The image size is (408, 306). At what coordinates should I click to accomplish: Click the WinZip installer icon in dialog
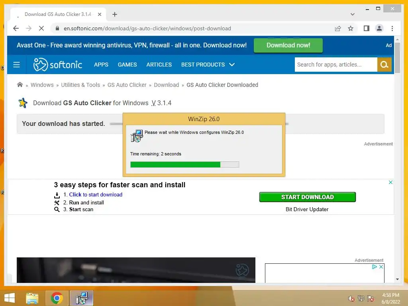click(x=137, y=135)
